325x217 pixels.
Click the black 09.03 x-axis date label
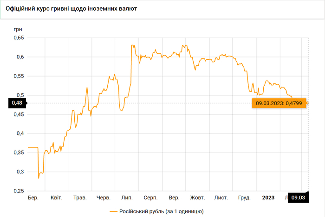298,198
